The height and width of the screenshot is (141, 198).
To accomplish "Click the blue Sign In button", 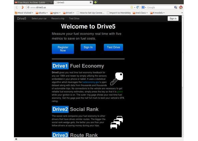I will point(88,47).
